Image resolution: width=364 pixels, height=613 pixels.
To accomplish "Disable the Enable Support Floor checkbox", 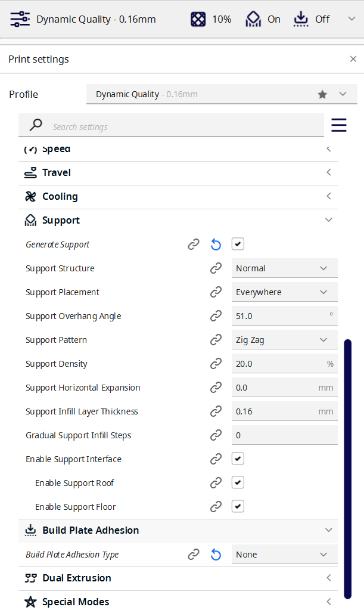I will click(238, 506).
